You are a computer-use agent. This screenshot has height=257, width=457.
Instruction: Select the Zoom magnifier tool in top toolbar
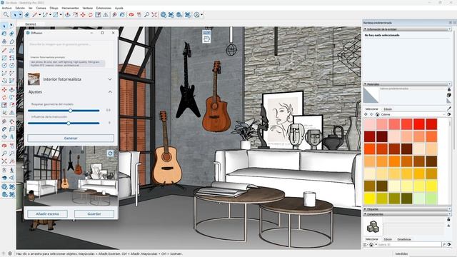point(146,14)
